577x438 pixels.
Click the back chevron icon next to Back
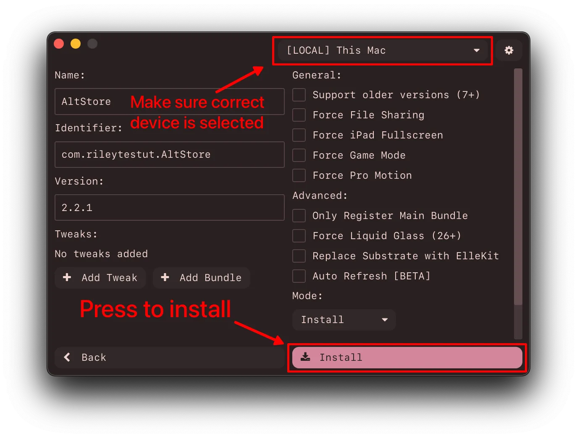click(66, 357)
